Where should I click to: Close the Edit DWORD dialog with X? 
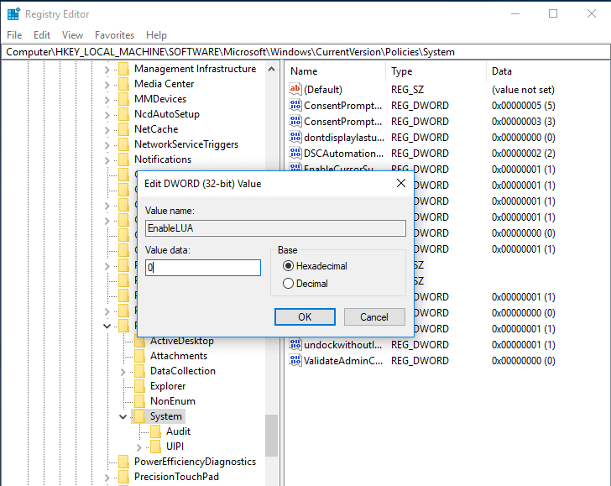click(x=401, y=183)
